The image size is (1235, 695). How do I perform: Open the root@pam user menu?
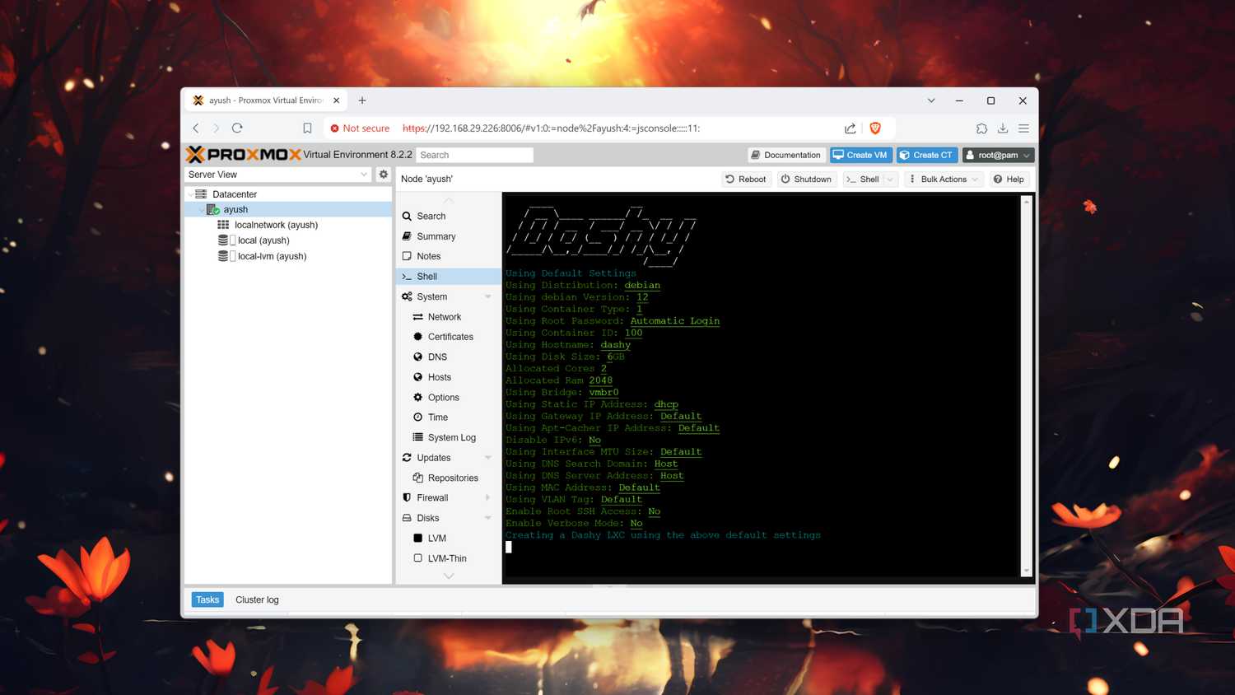tap(998, 155)
